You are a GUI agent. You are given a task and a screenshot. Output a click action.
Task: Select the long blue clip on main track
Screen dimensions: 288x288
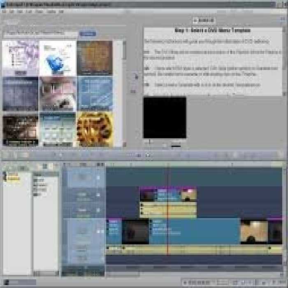pyautogui.click(x=195, y=232)
